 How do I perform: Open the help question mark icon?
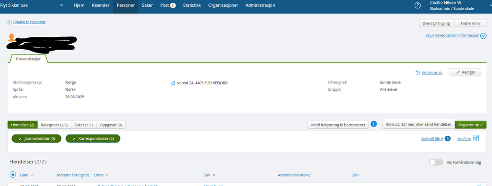(x=418, y=5)
